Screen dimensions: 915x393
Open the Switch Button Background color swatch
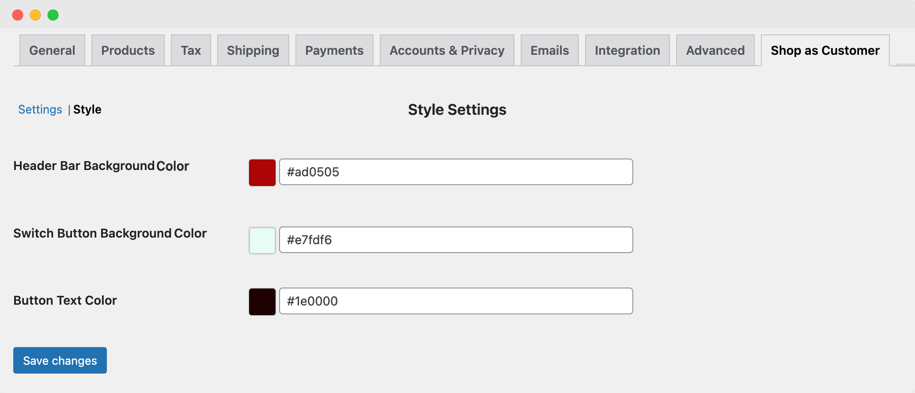point(262,240)
